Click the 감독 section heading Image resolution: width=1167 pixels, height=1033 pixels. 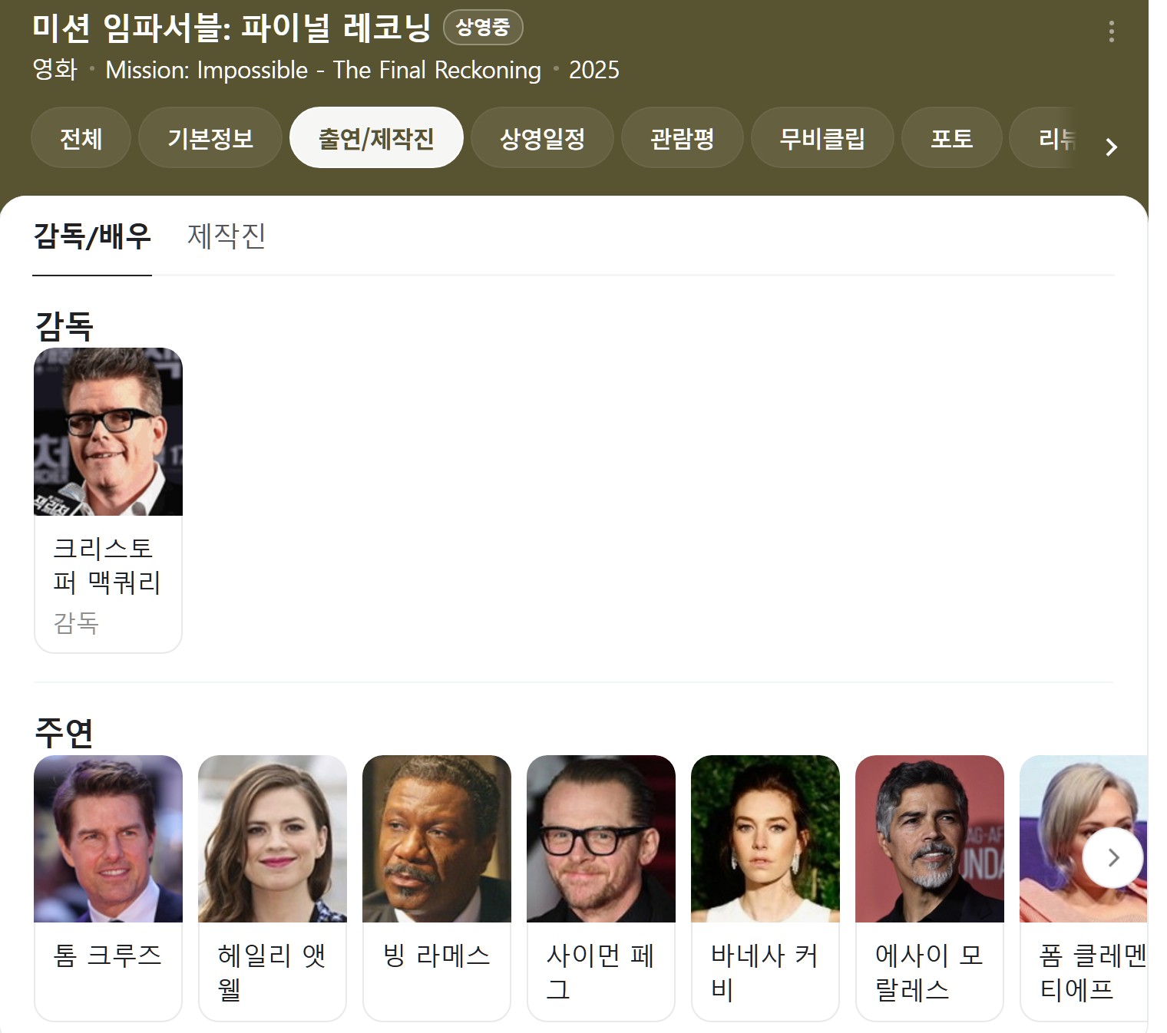[64, 325]
